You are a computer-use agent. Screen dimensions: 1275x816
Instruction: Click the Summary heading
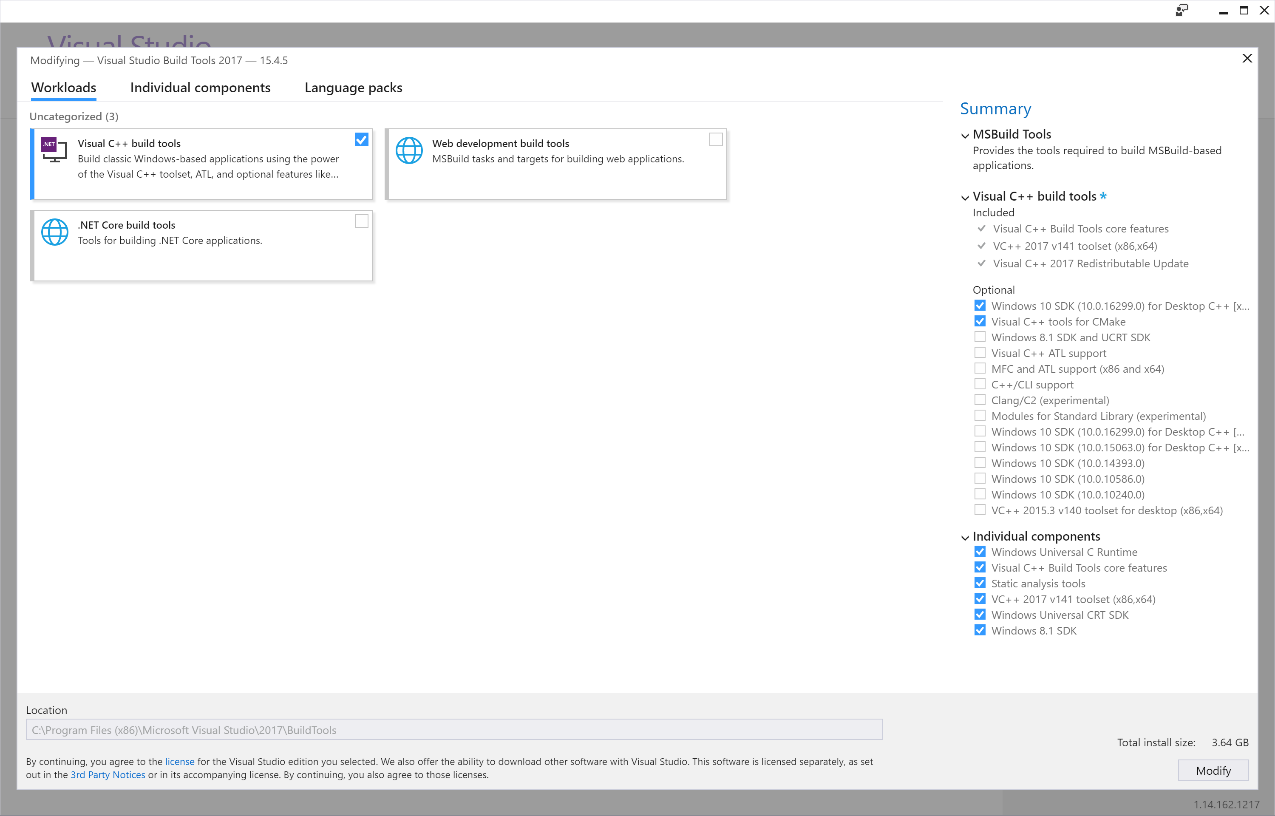tap(995, 109)
